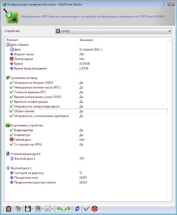Confirm with the grey checkmark icon
The width and height of the screenshot is (177, 215).
[86, 209]
